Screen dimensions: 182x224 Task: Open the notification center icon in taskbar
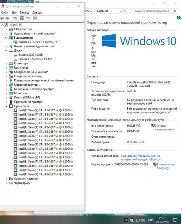pos(175,220)
